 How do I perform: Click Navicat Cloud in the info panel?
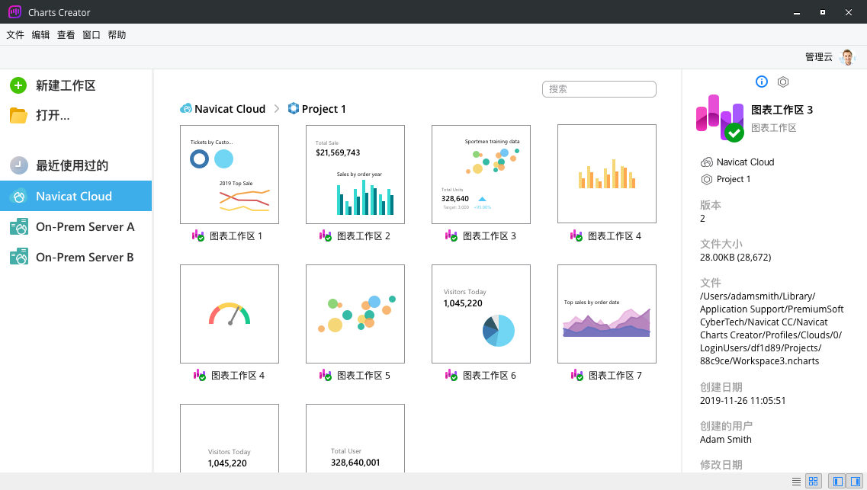pyautogui.click(x=745, y=162)
